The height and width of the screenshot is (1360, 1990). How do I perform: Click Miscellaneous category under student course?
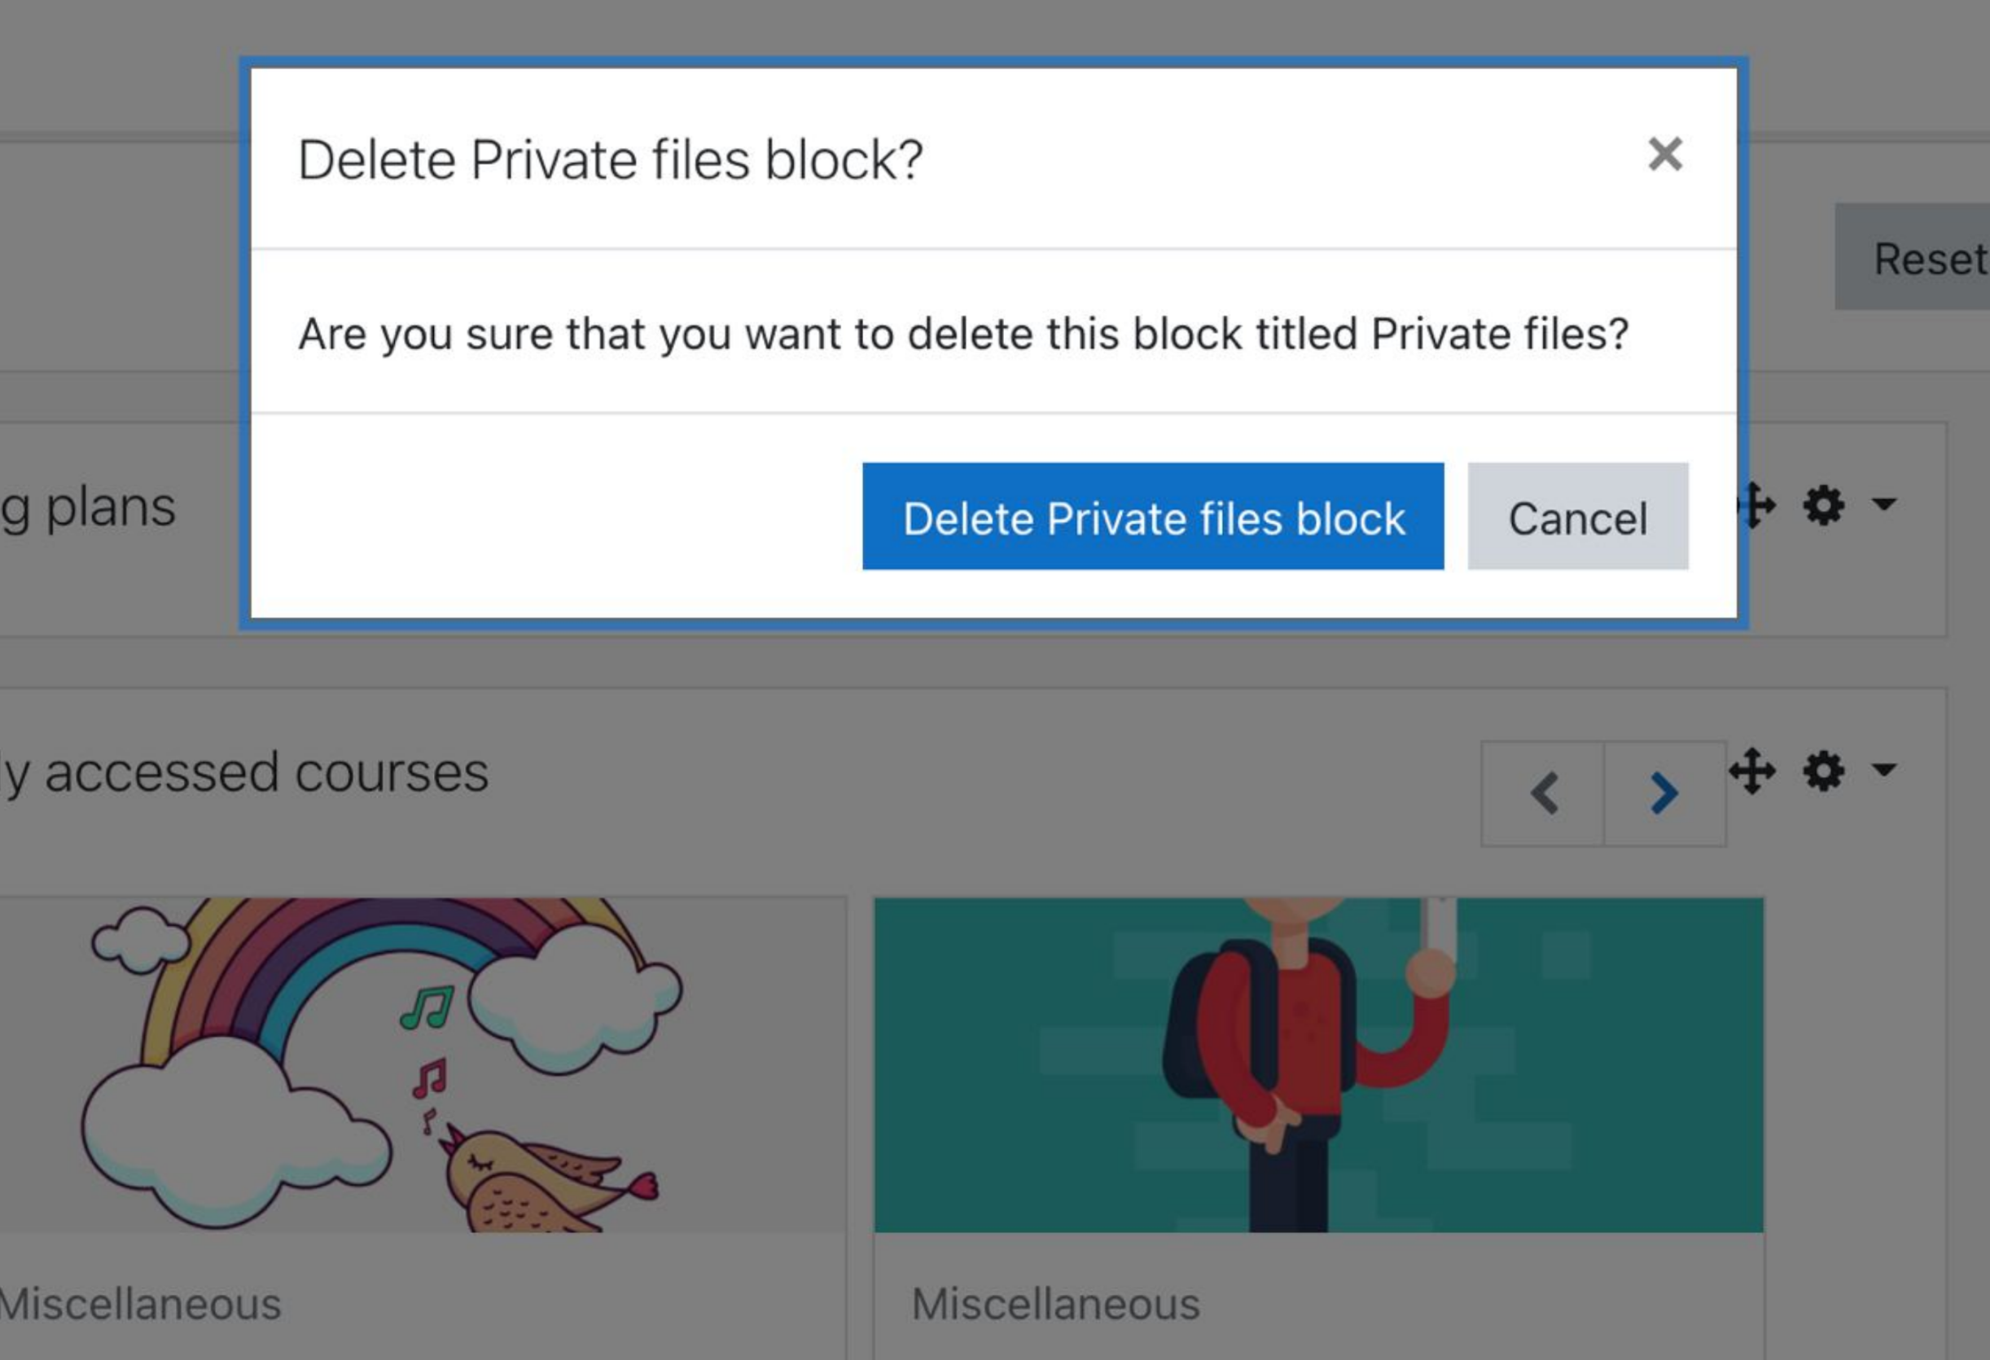click(x=1056, y=1305)
